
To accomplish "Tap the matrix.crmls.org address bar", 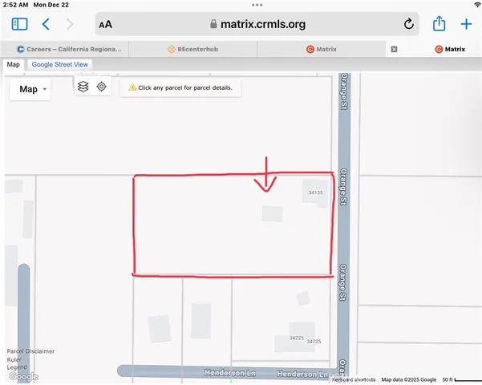I will click(257, 24).
